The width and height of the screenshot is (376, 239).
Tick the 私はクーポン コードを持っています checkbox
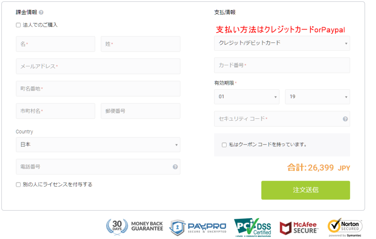(224, 145)
